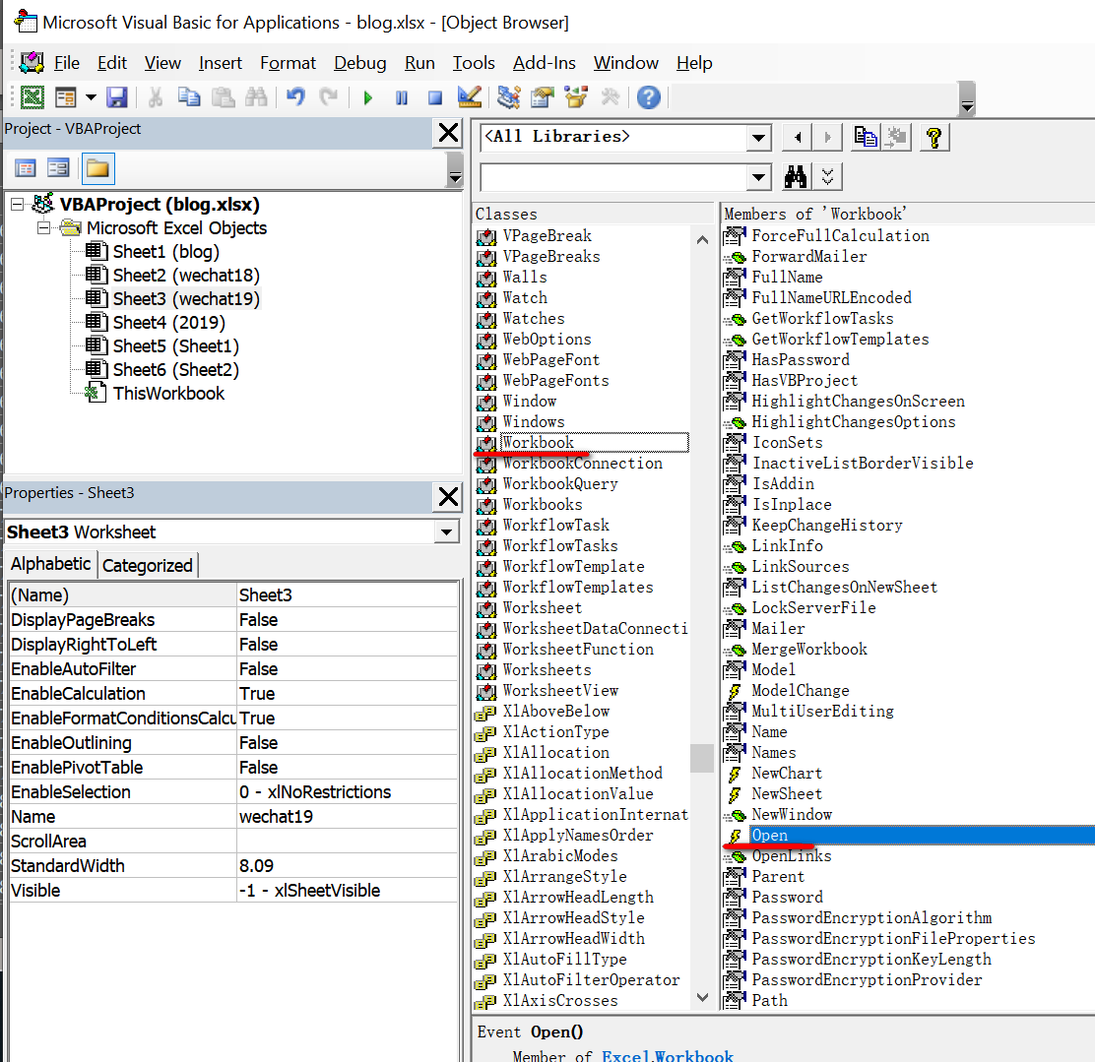This screenshot has width=1095, height=1062.
Task: Open the Debug menu
Action: [x=359, y=63]
